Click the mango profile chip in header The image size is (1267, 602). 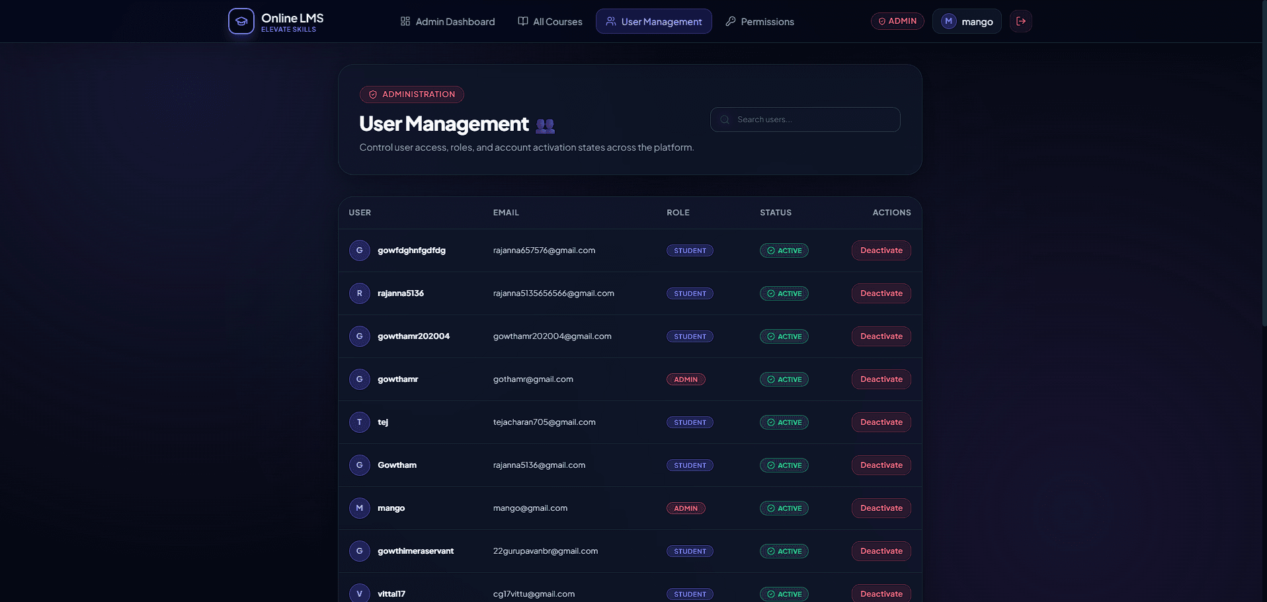pos(967,21)
